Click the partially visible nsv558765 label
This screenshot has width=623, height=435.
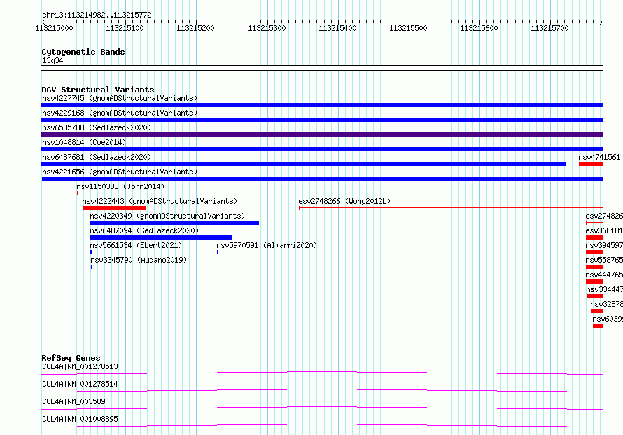(x=604, y=260)
